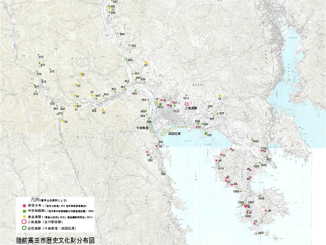Select the yellow star marker 24
The image size is (326, 245).
tap(75, 95)
